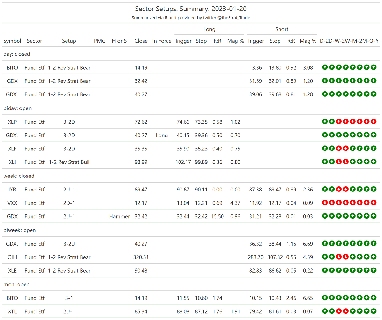This screenshot has height=320, width=382.
Task: Click the Y-column red arrow in VXX row
Action: click(x=374, y=203)
